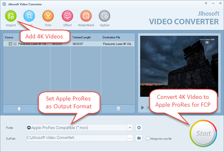Open output folder icon
The width and height of the screenshot is (224, 152).
(139, 138)
